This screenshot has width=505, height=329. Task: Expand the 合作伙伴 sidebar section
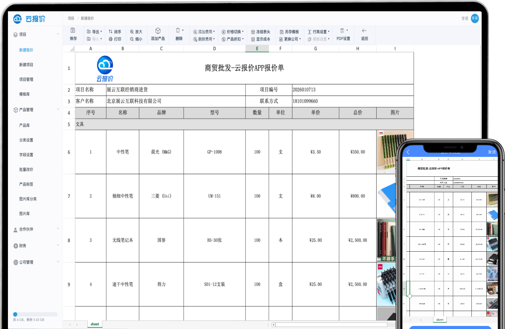point(58,229)
